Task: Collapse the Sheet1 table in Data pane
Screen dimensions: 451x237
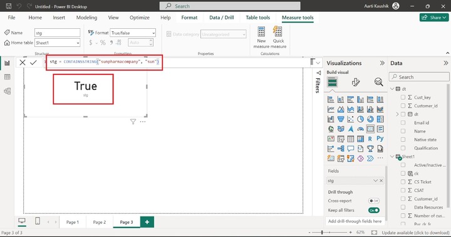Action: (x=392, y=156)
